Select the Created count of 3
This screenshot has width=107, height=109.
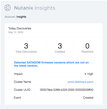tap(60, 46)
